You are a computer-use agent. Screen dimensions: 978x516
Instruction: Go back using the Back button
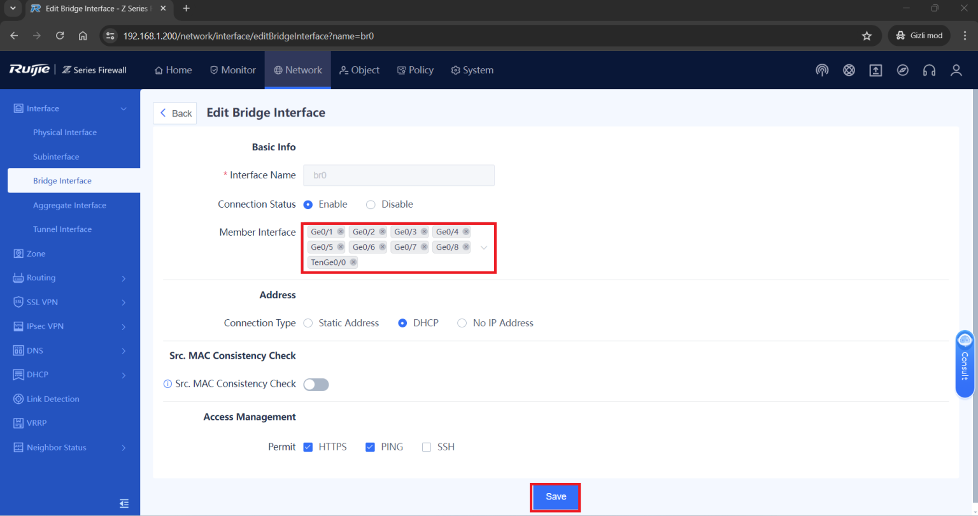click(174, 113)
